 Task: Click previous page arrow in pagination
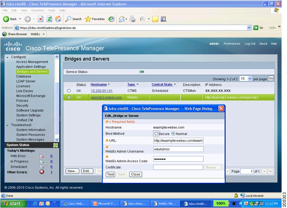pyautogui.click(x=227, y=171)
